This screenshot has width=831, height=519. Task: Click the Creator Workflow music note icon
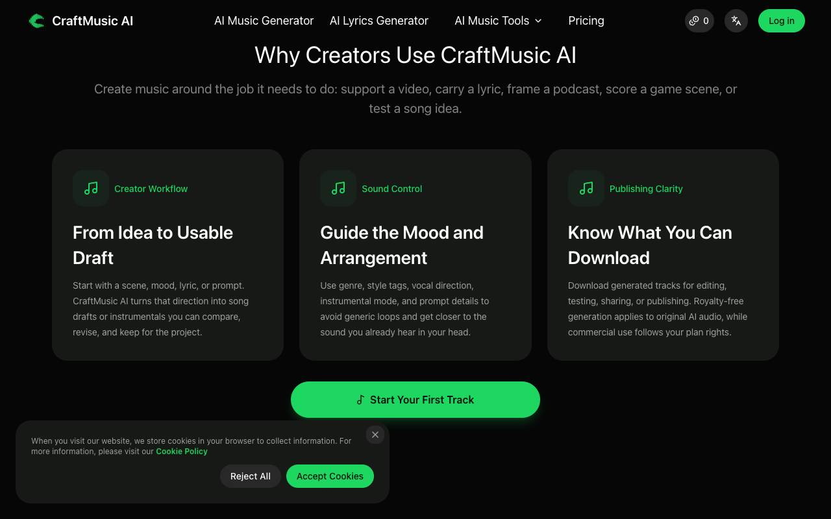coord(91,188)
